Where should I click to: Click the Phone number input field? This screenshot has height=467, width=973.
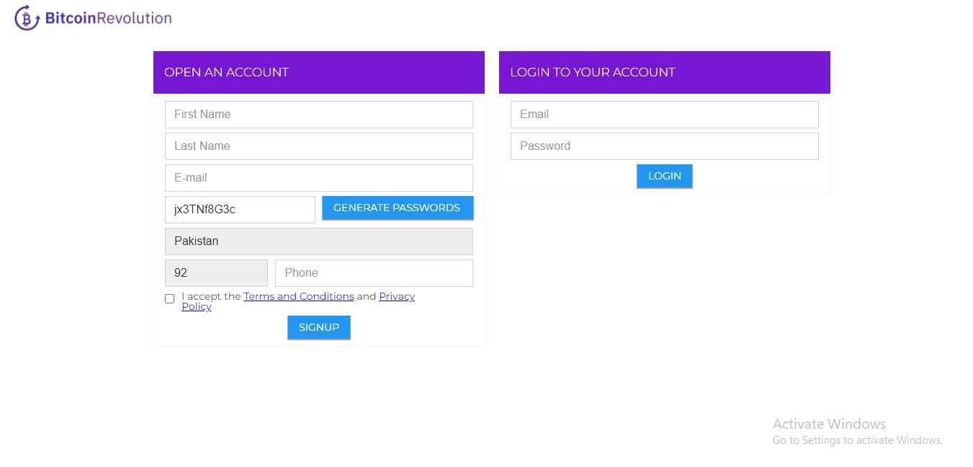pos(373,272)
